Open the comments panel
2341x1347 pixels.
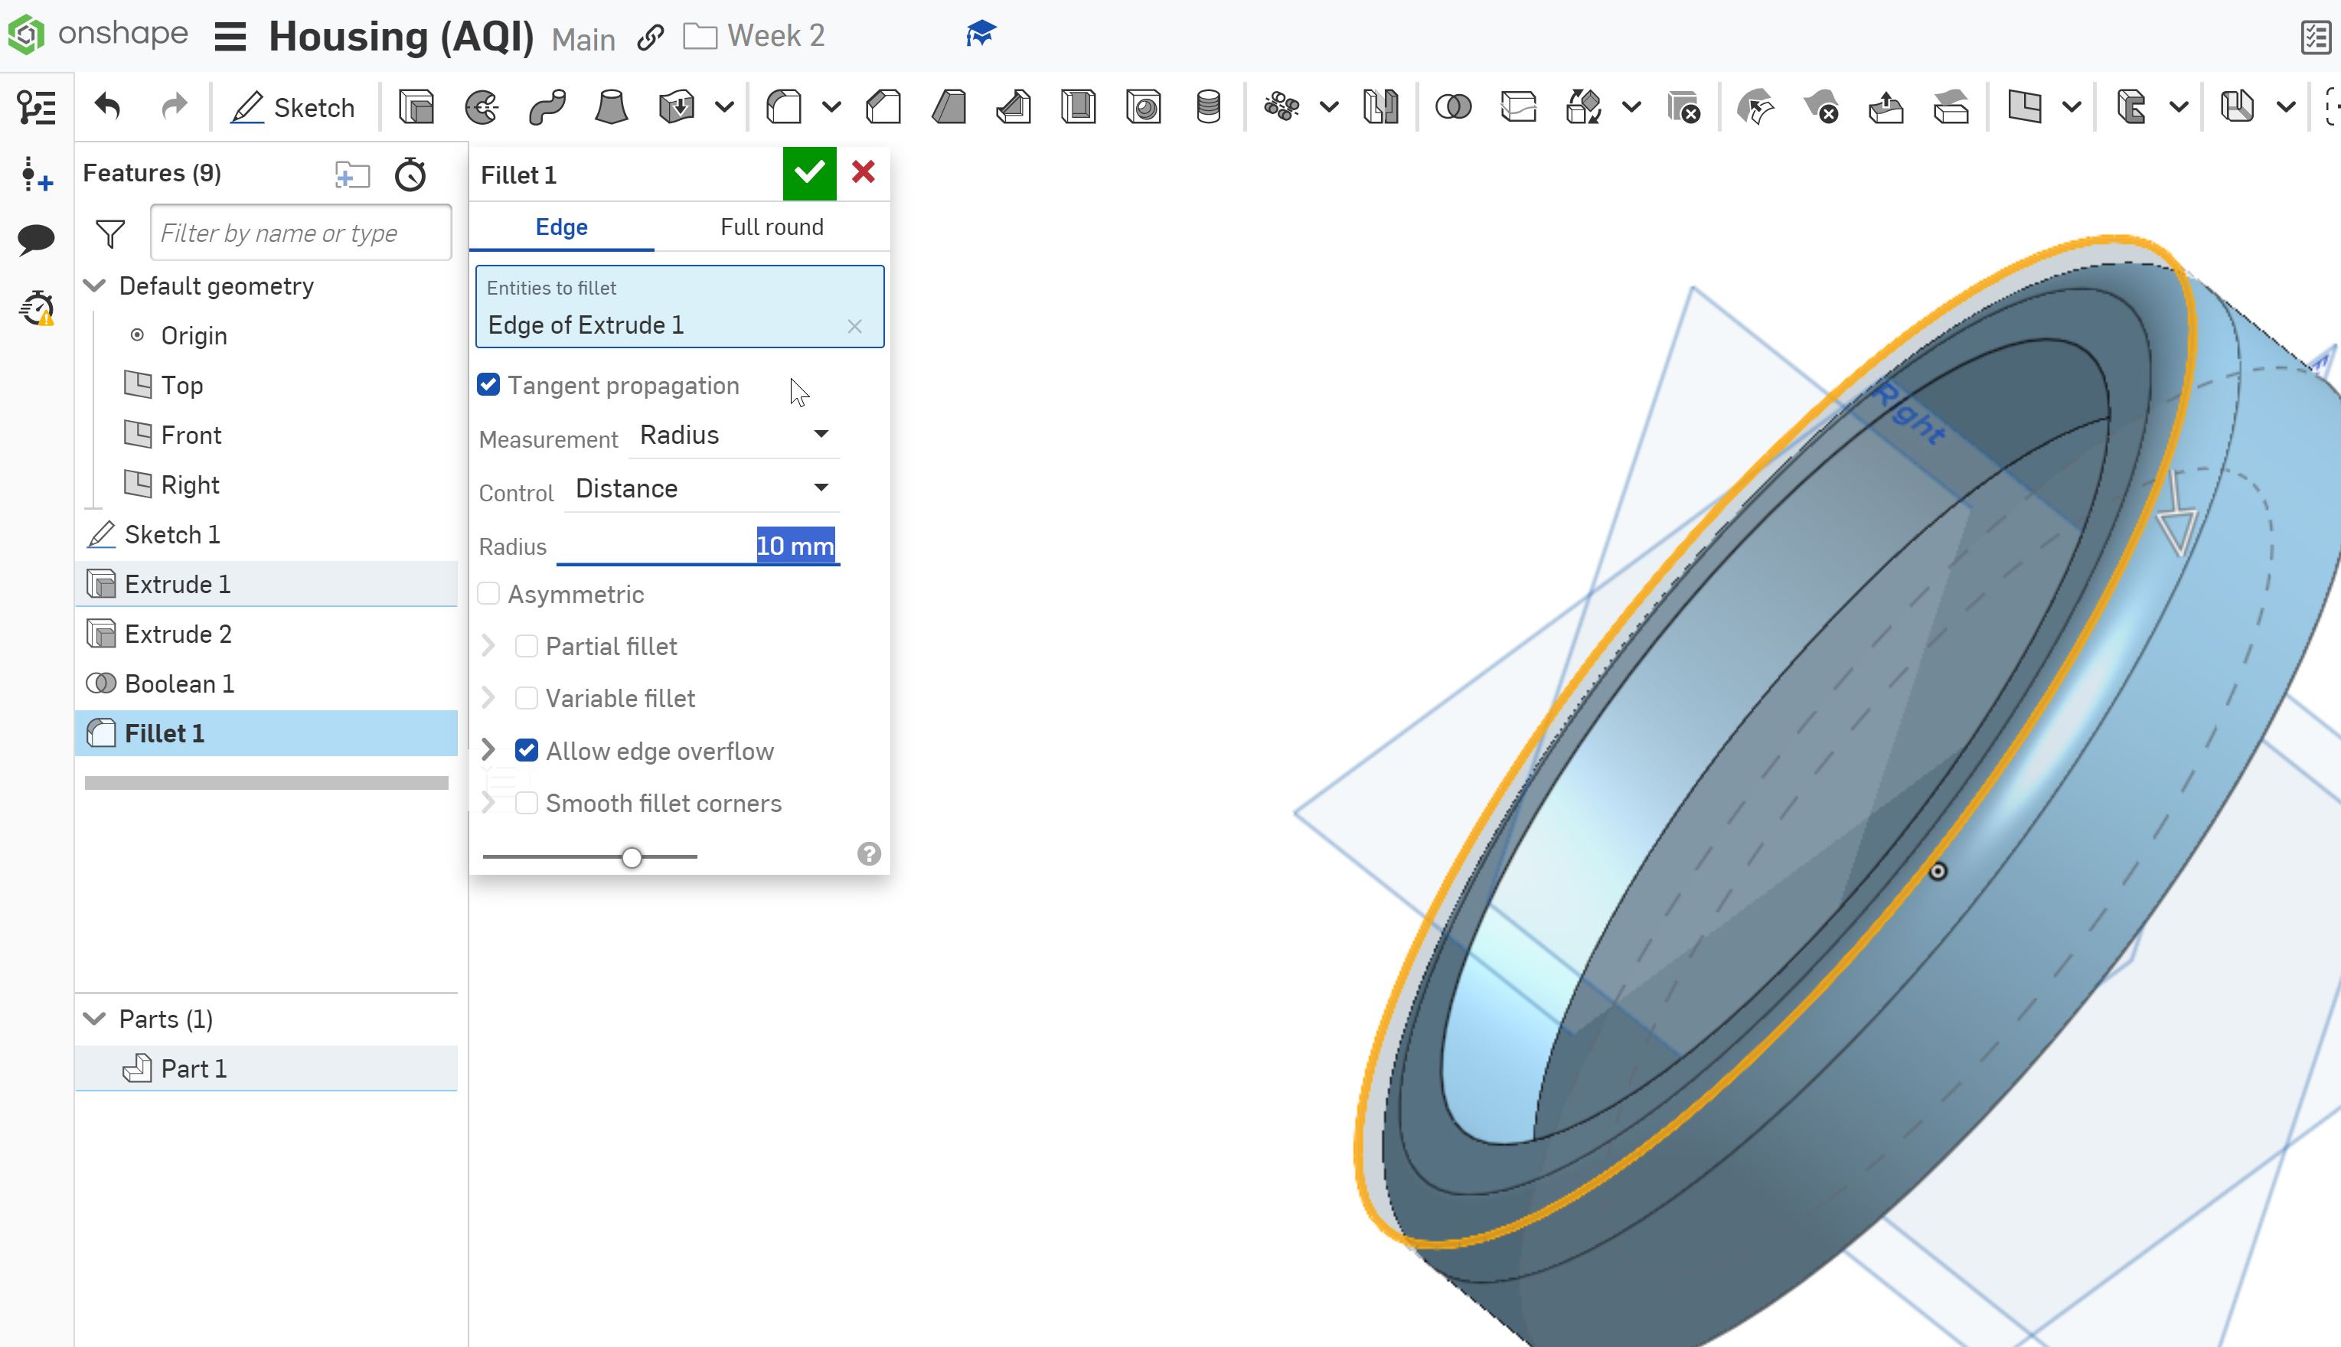(36, 240)
